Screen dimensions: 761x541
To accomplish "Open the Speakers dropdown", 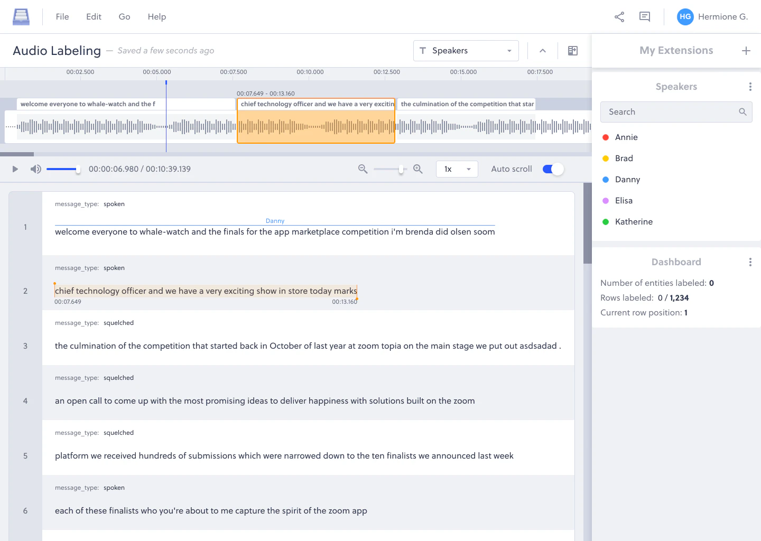I will coord(466,51).
